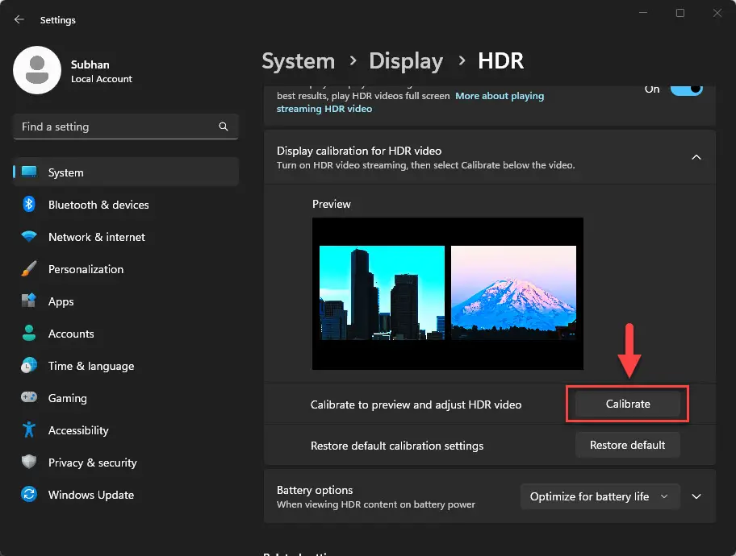This screenshot has height=556, width=736.
Task: Check Windows Update
Action: point(90,495)
